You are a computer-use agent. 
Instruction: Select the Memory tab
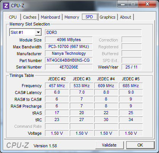click(72, 17)
